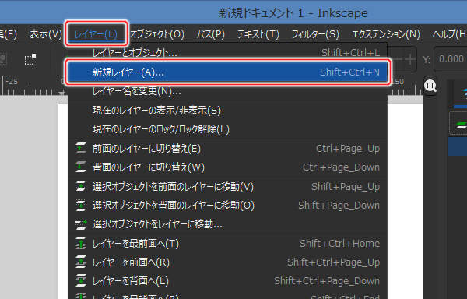Click the Ctrl+Page_Down shortcut text
Image resolution: width=467 pixels, height=299 pixels.
point(341,167)
